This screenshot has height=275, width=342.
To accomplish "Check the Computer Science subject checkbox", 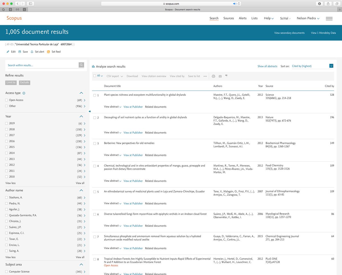I will tap(7, 272).
